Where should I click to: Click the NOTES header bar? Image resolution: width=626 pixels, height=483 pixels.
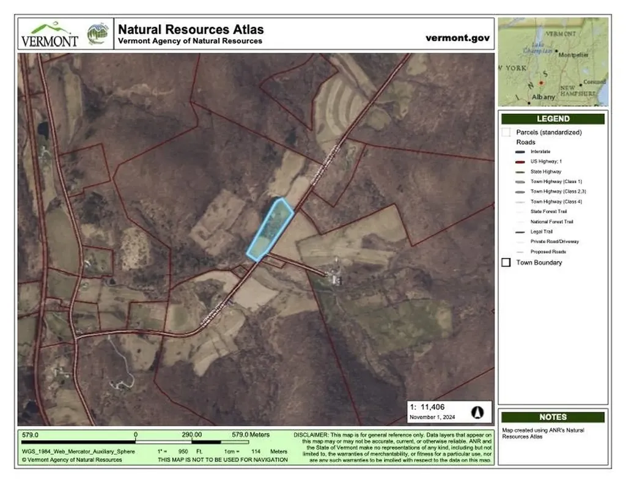coord(553,417)
